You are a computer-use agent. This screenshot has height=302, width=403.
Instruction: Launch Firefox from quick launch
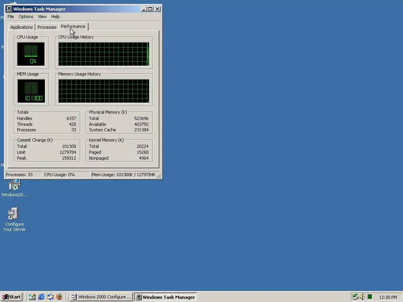click(59, 297)
